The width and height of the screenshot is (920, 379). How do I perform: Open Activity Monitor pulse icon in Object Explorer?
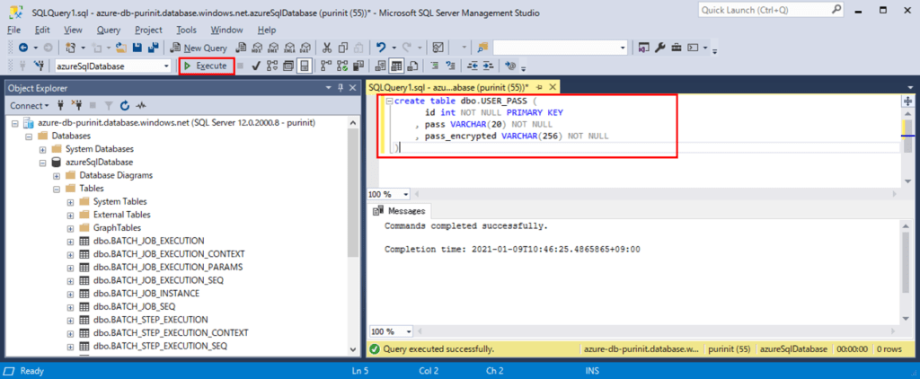pyautogui.click(x=139, y=106)
